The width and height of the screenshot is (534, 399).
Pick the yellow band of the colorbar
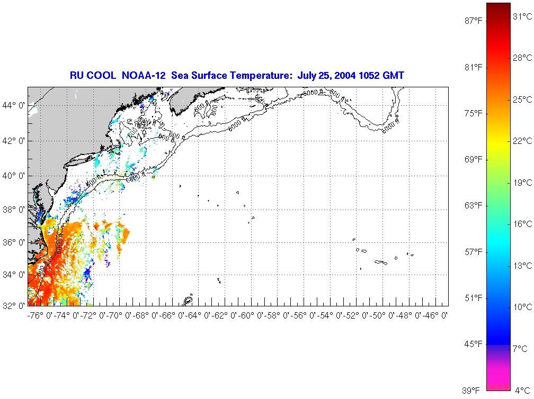pyautogui.click(x=499, y=143)
